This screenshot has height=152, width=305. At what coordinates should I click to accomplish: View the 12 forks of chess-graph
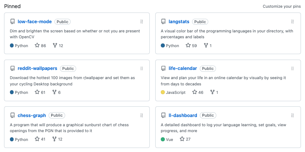[58, 139]
